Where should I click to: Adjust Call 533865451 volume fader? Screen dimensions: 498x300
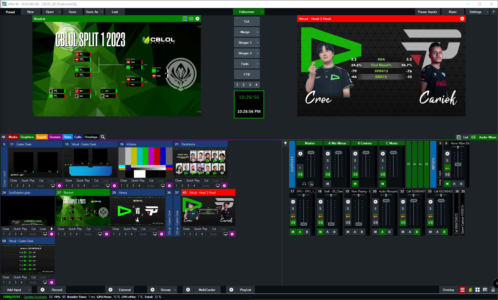[414, 201]
